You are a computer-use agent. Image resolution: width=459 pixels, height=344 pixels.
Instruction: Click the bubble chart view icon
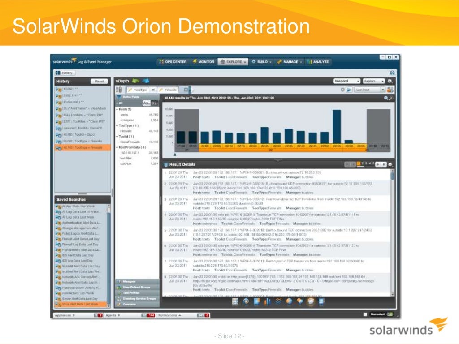coord(300,301)
